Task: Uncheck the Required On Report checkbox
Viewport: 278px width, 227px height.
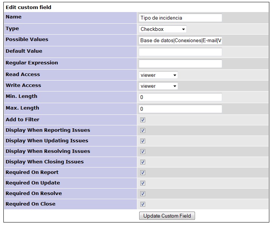Action: pyautogui.click(x=143, y=173)
